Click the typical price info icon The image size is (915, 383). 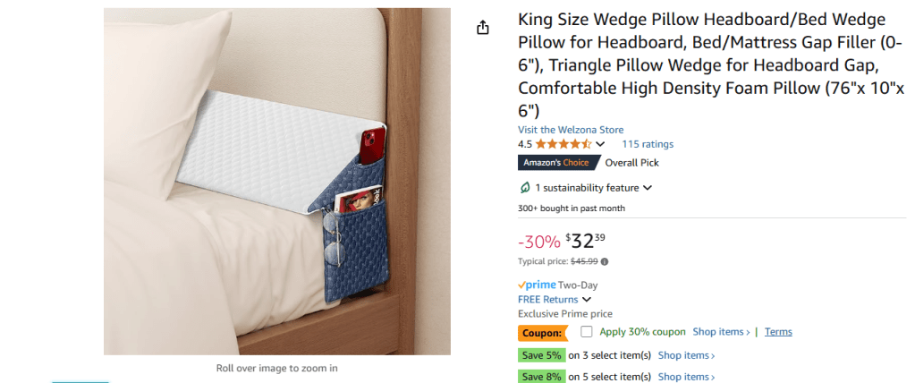tap(606, 261)
